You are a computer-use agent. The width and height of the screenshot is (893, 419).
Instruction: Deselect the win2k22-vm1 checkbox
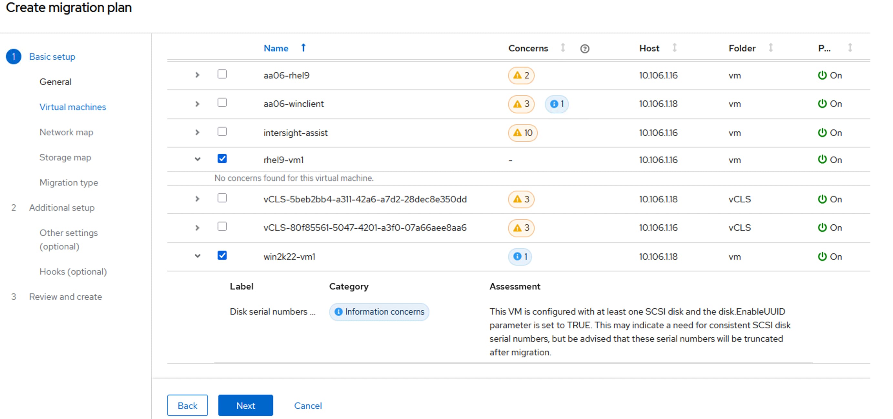222,255
